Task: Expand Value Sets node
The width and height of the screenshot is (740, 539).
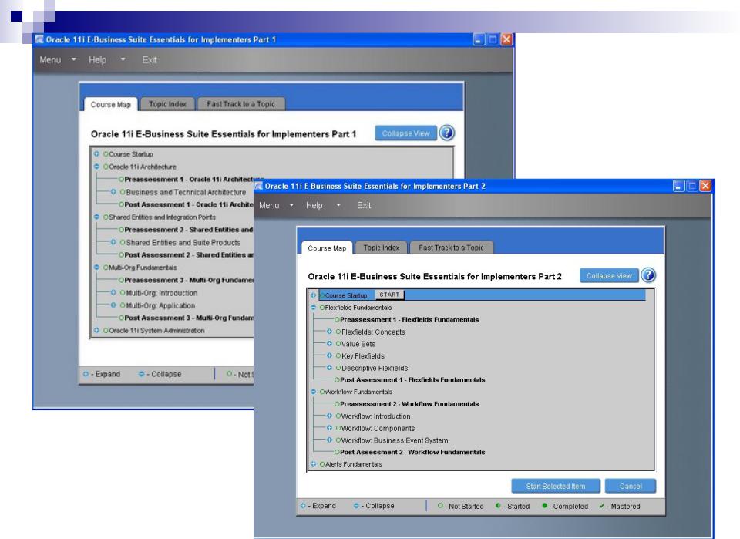Action: pyautogui.click(x=329, y=344)
